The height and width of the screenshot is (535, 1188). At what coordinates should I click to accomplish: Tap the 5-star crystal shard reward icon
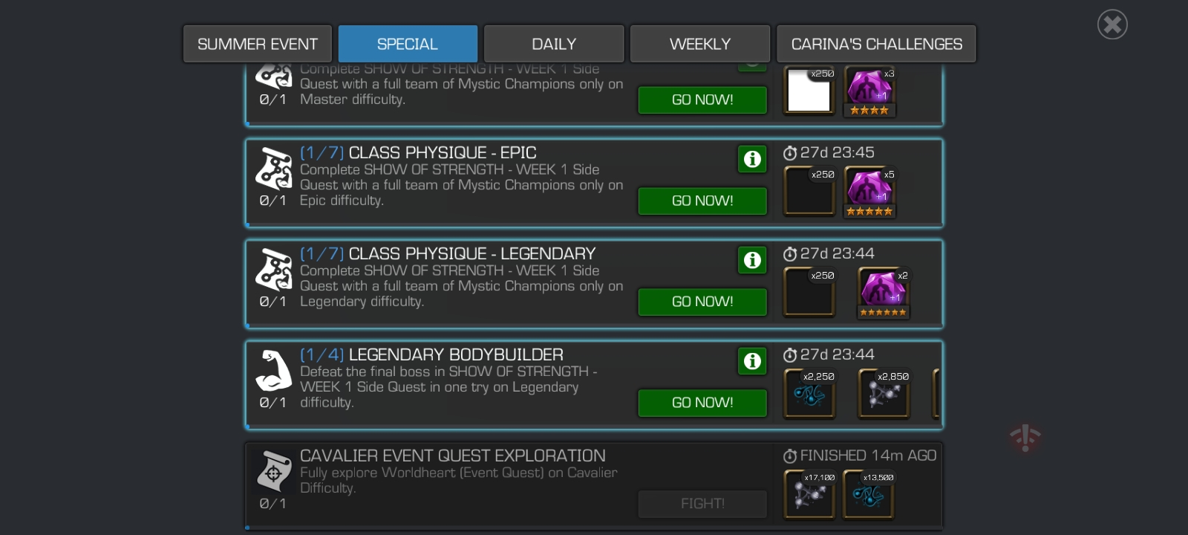click(869, 192)
